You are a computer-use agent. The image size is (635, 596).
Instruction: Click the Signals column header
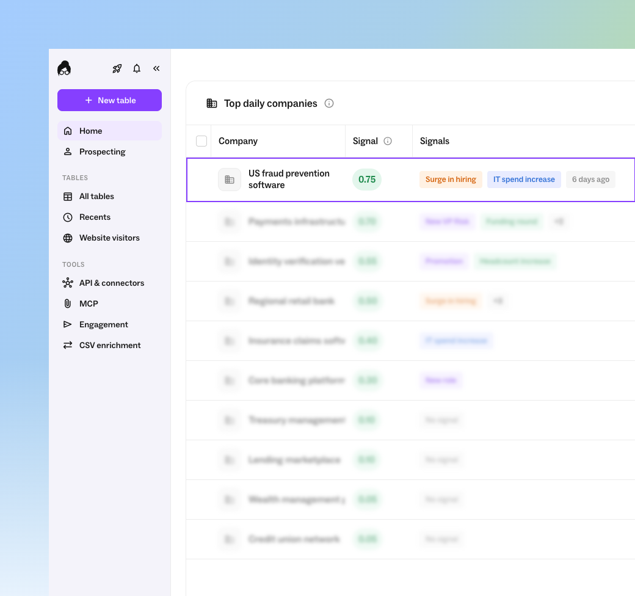[435, 141]
